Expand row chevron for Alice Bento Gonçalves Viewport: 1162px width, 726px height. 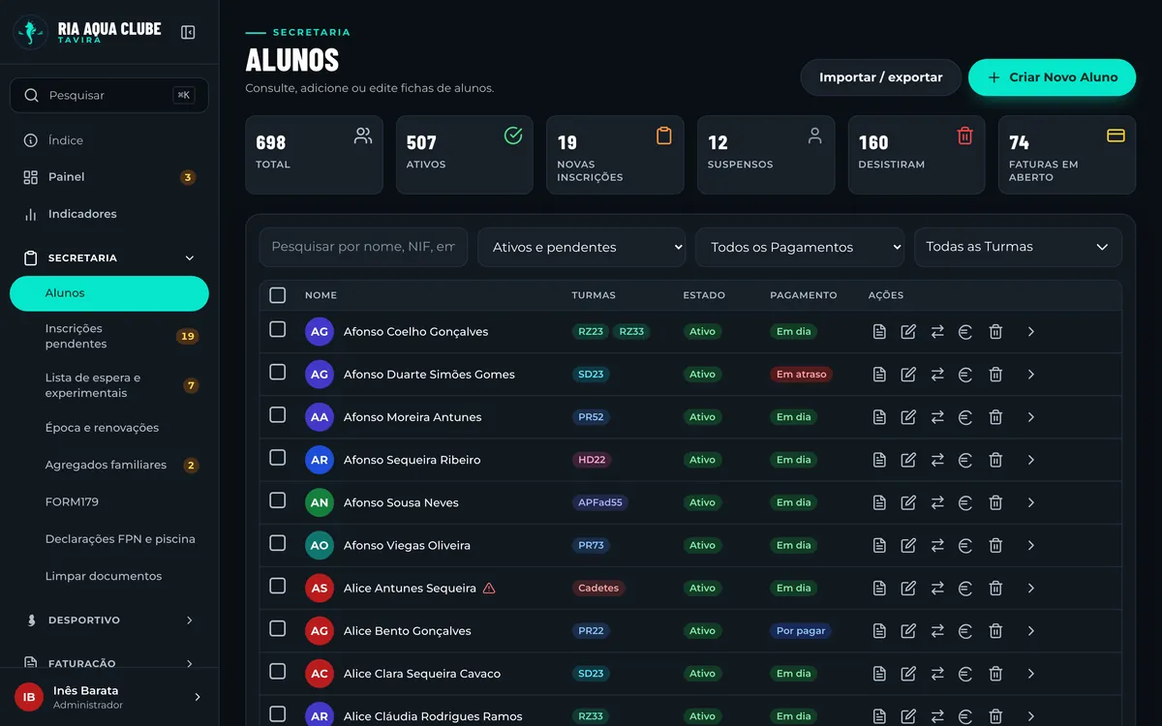[1031, 630]
